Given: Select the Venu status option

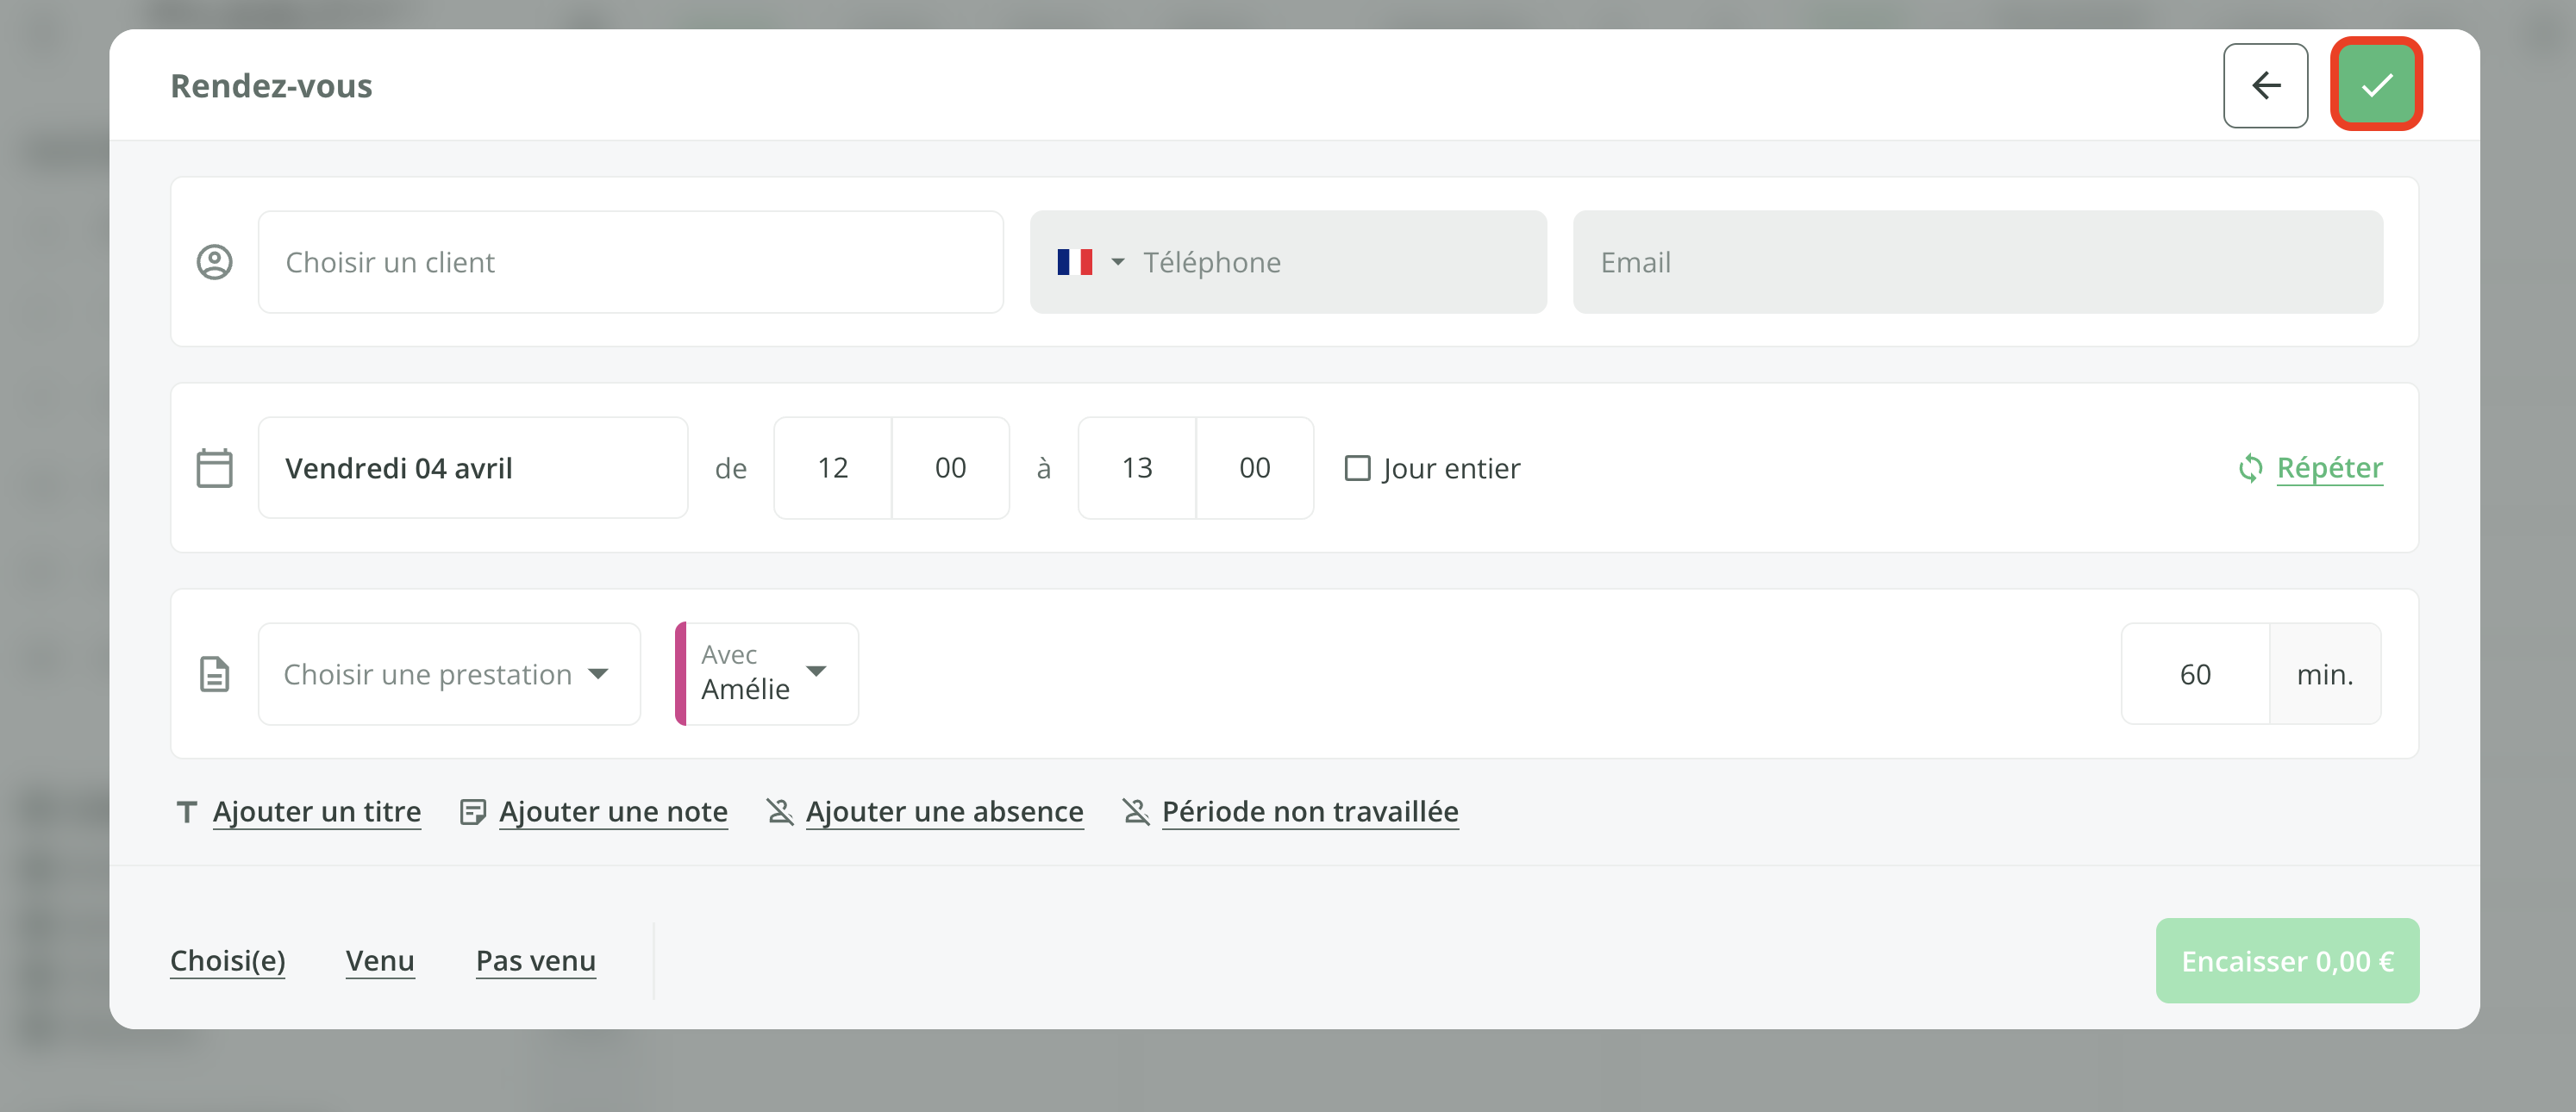Looking at the screenshot, I should [380, 961].
